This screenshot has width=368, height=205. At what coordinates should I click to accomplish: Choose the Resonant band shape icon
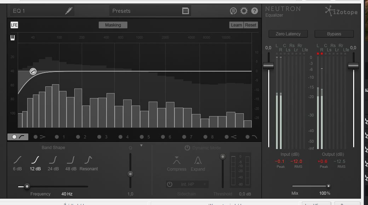[88, 160]
